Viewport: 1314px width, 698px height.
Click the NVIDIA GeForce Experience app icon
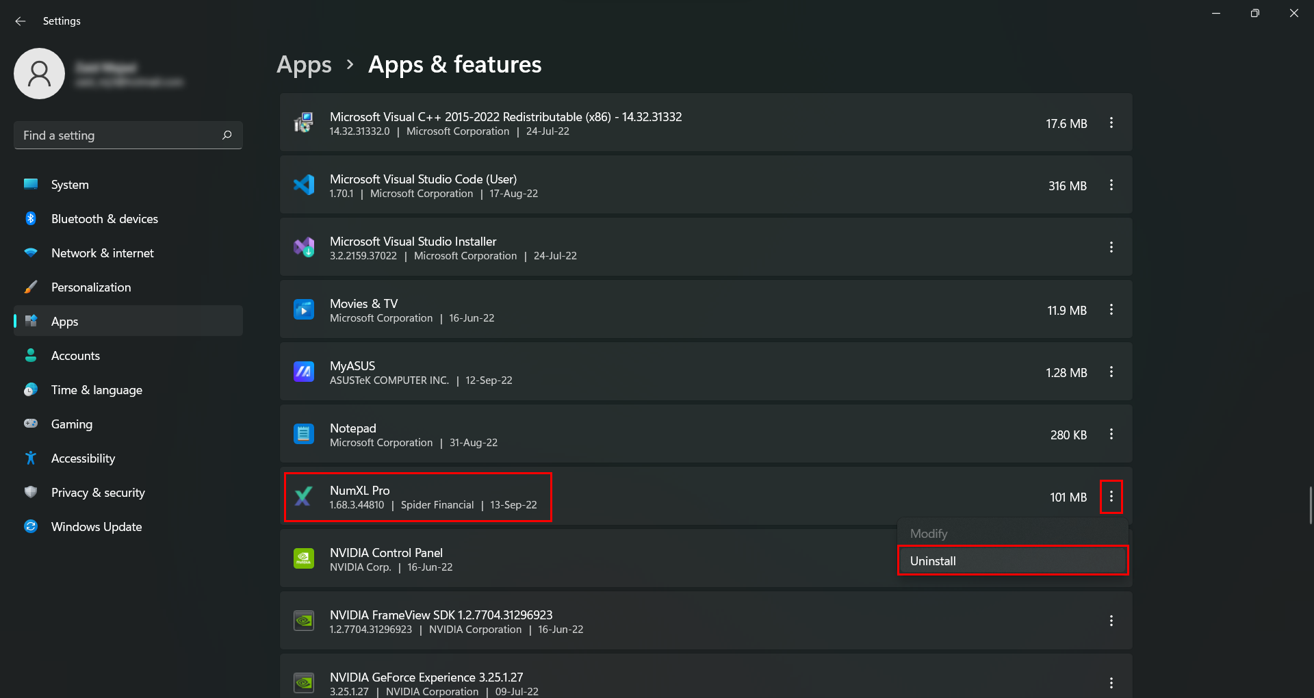(x=304, y=683)
